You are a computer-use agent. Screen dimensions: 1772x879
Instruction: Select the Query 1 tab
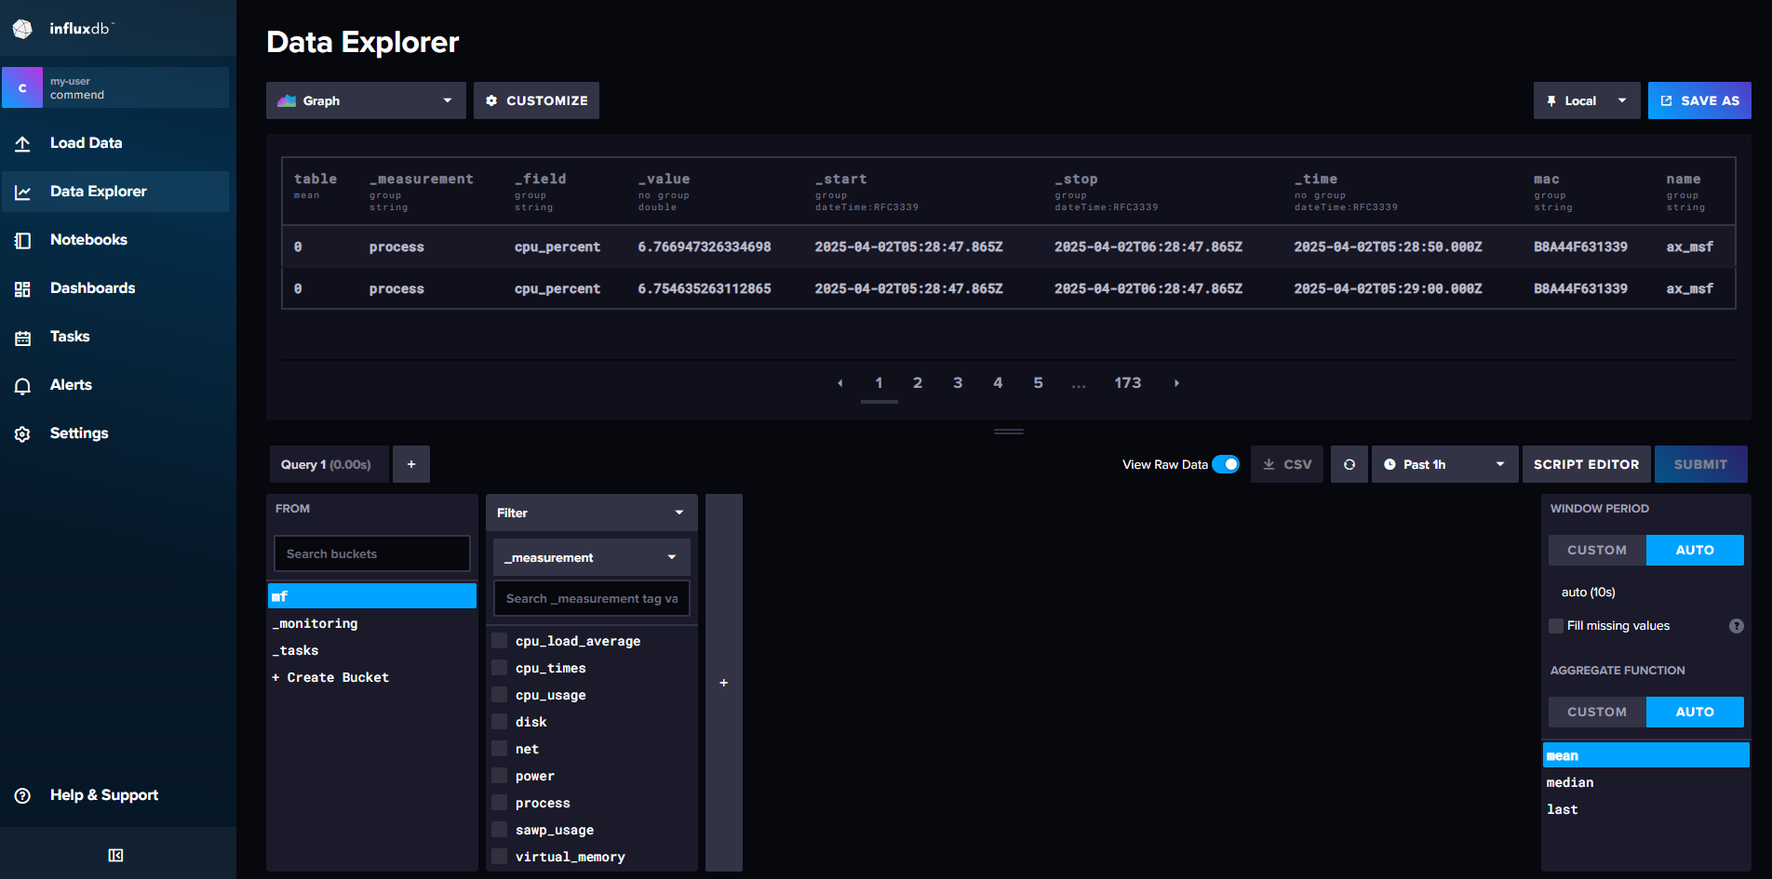pyautogui.click(x=329, y=464)
